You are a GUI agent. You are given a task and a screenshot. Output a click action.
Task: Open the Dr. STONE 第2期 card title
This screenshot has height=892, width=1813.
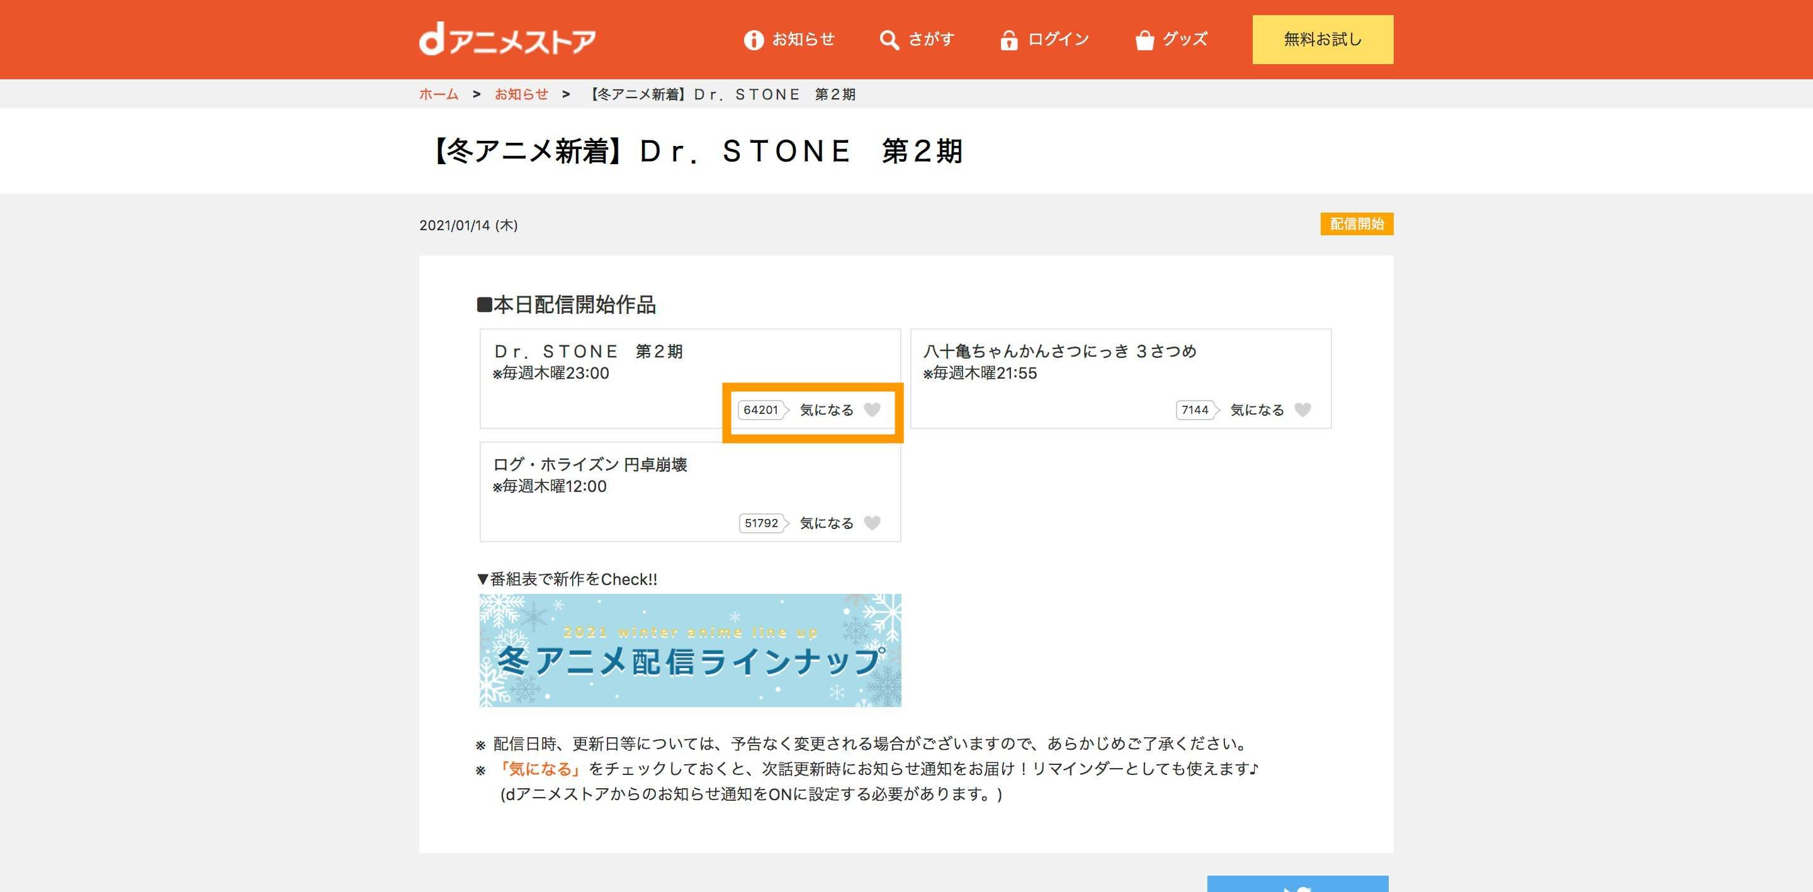click(x=589, y=351)
